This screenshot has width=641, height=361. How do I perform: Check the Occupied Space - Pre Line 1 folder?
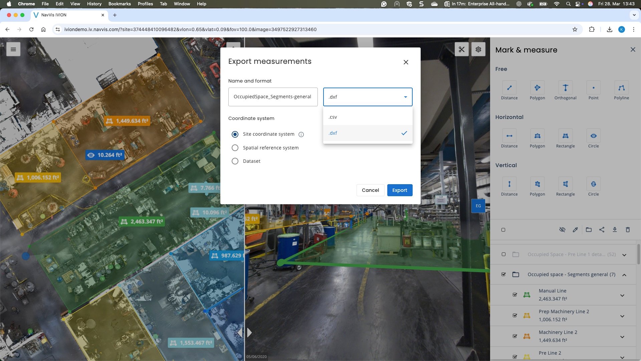click(503, 254)
